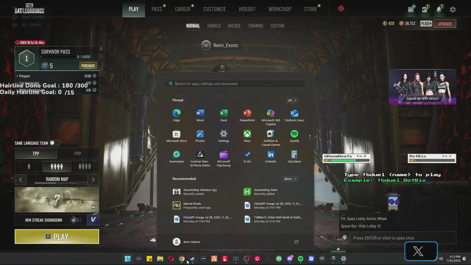Open the To Do app
Screen dimensions: 471x265
(x=247, y=156)
